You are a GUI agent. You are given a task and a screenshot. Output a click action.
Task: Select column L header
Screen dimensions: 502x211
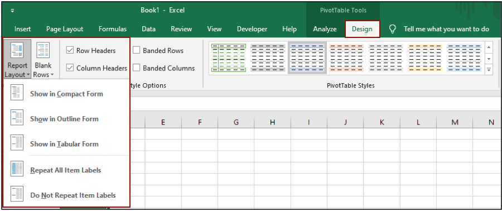point(418,122)
